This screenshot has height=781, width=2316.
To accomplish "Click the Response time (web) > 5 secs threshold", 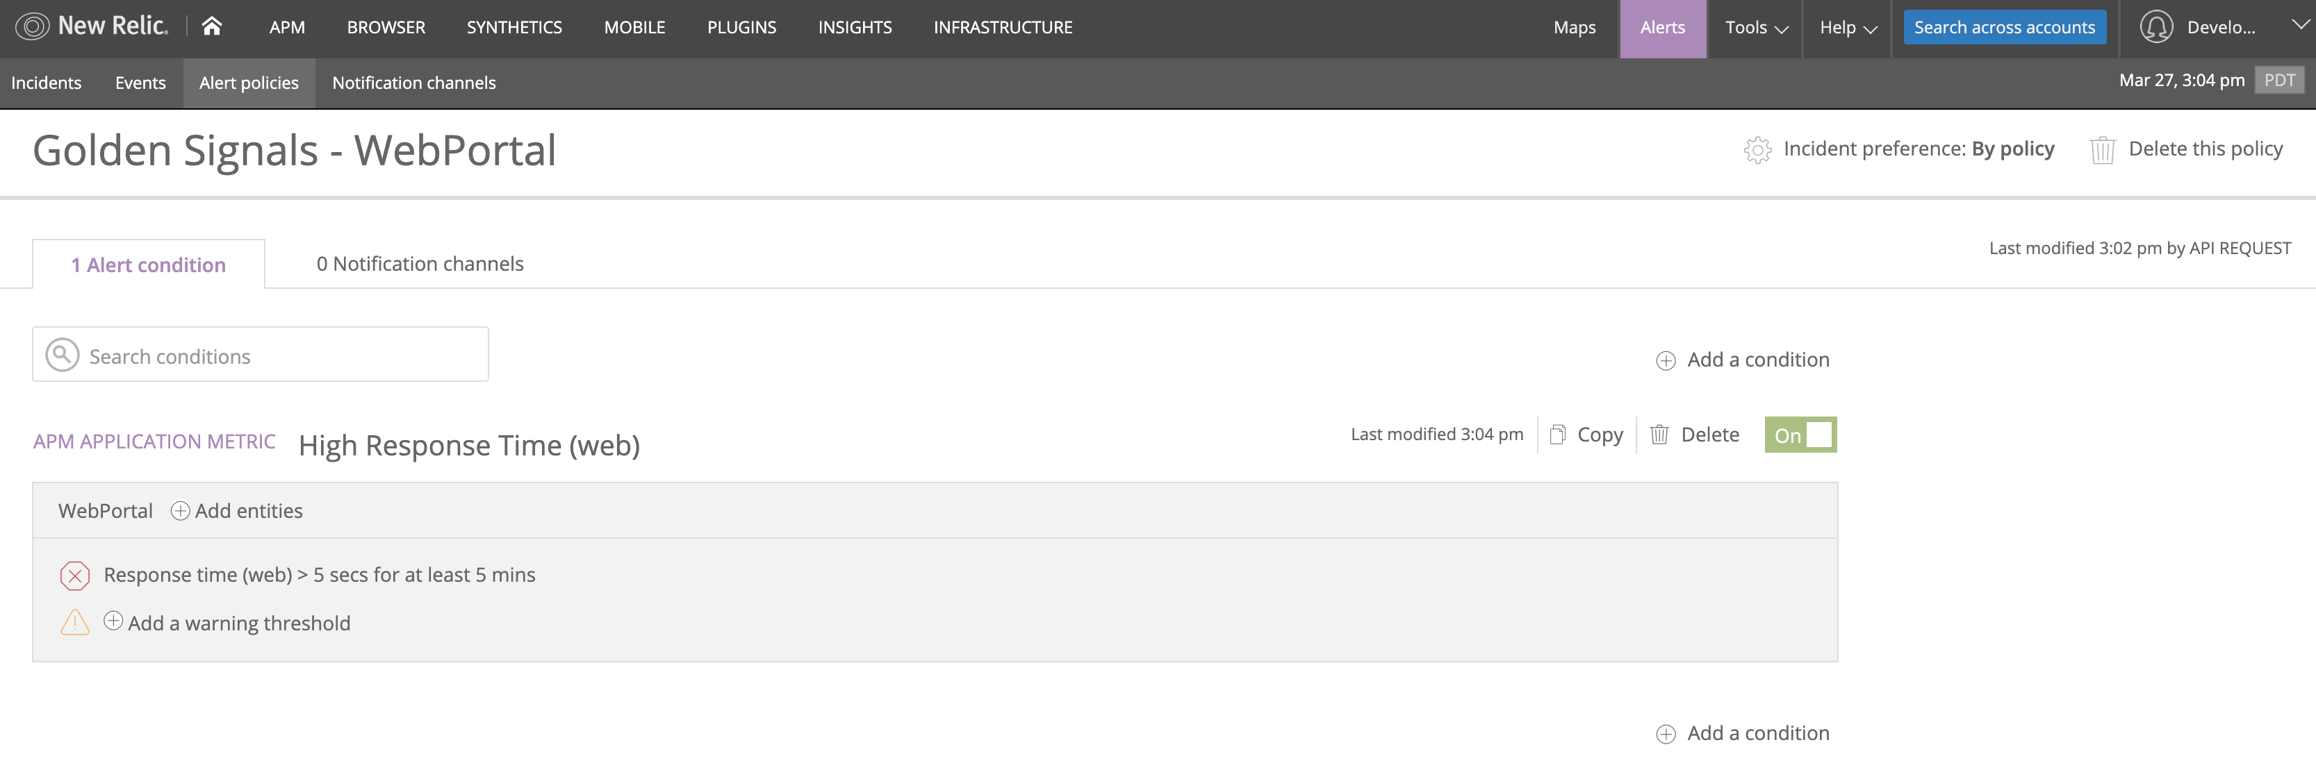I will point(319,576).
